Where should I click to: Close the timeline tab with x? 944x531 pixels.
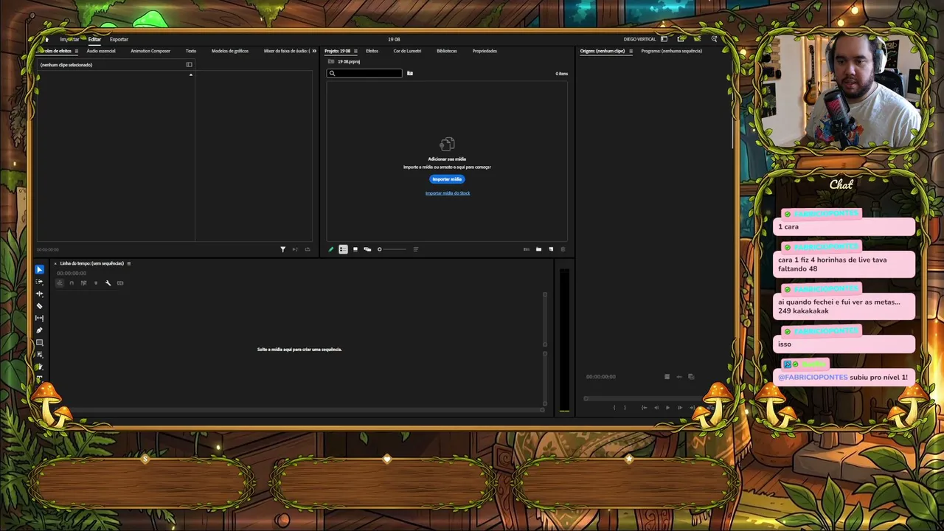click(55, 263)
